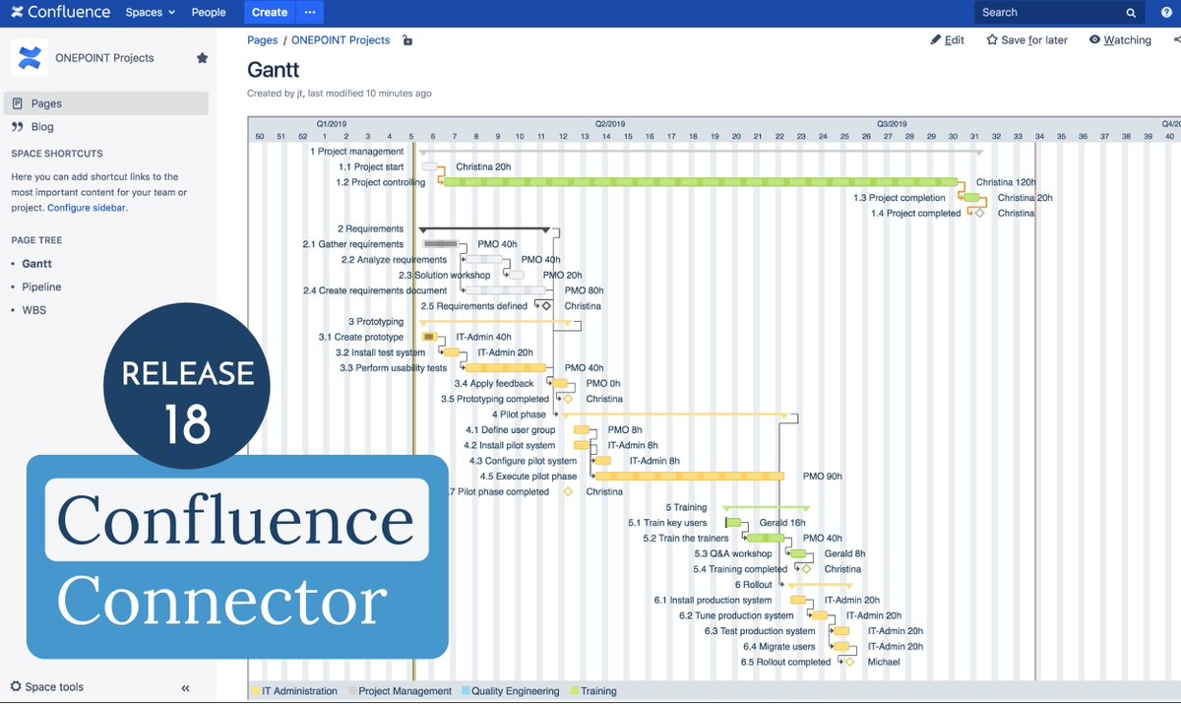
Task: Click the Pages breadcrumb link
Action: [262, 40]
